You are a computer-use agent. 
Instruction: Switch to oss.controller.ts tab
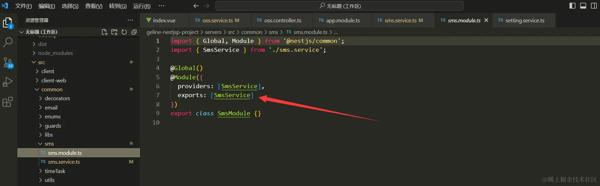282,20
